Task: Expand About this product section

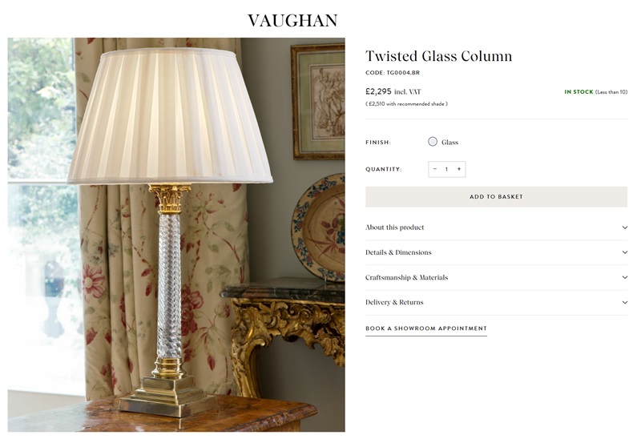Action: 496,228
